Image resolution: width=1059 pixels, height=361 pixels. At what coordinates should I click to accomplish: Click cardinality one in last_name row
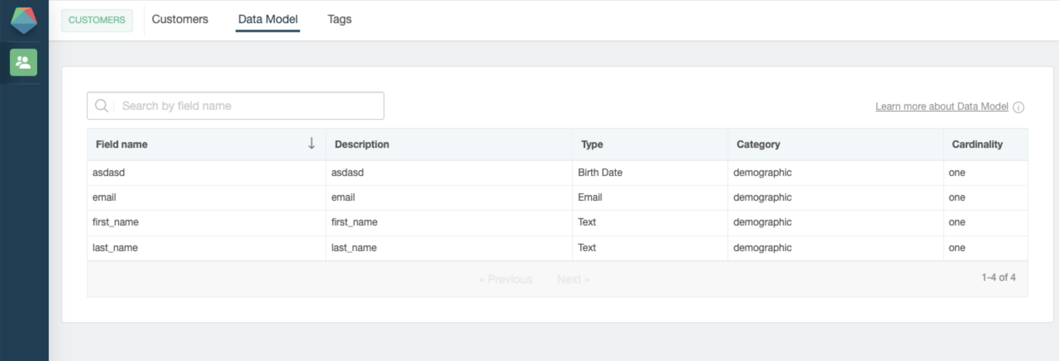[986, 248]
